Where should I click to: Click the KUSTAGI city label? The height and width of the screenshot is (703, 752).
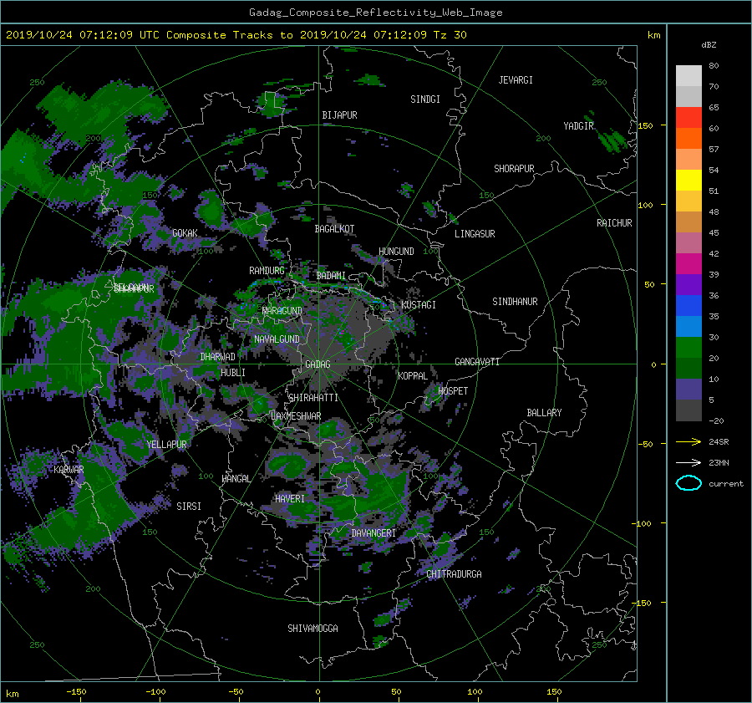[x=419, y=305]
